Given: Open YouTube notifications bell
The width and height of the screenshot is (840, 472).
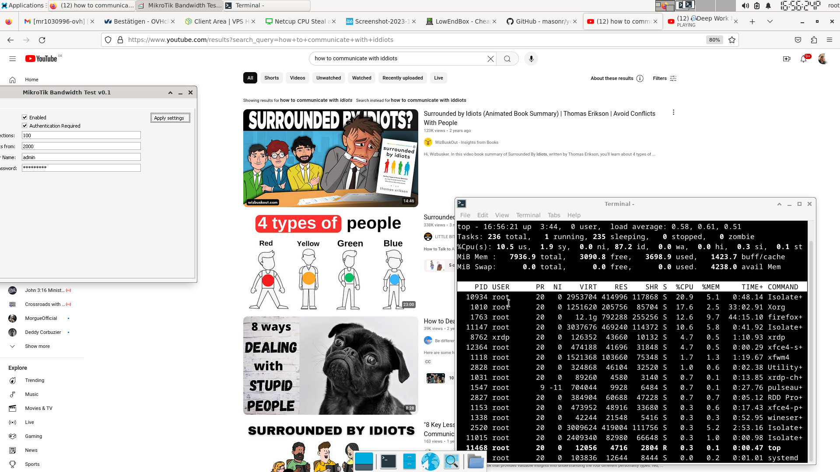Looking at the screenshot, I should point(804,59).
